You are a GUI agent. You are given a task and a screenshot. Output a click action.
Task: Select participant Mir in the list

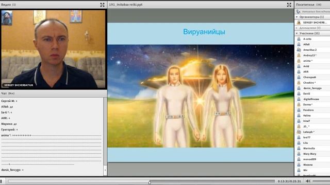pos(312,170)
